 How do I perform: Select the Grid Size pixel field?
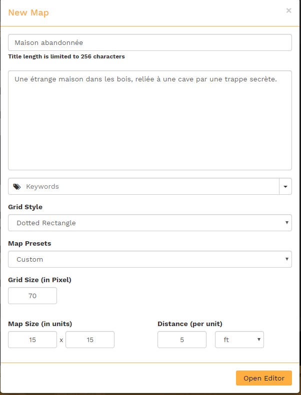tap(32, 296)
